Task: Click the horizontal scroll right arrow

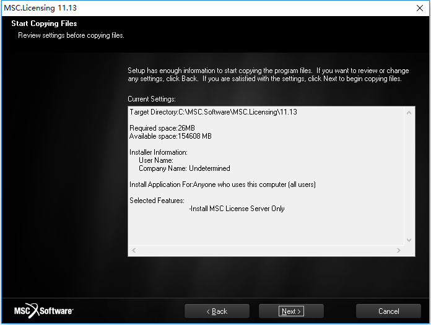Action: coord(399,250)
